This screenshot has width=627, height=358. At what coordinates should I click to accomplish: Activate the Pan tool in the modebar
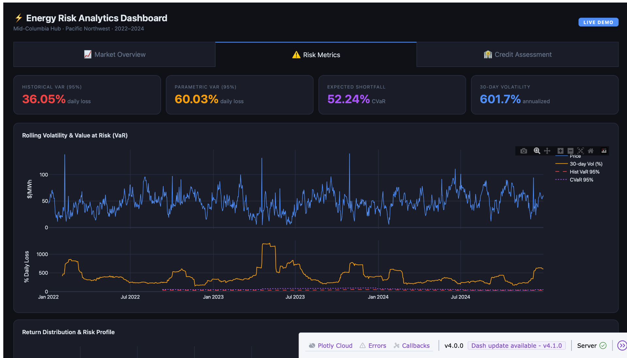tap(547, 151)
